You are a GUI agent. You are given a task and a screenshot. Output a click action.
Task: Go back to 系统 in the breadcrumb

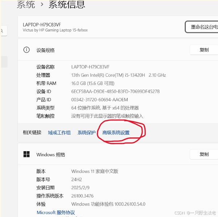coord(26,4)
